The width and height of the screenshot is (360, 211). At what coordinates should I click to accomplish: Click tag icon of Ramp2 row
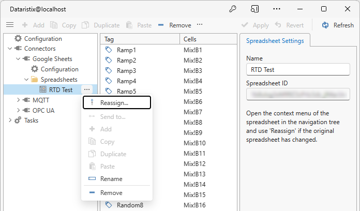109,60
